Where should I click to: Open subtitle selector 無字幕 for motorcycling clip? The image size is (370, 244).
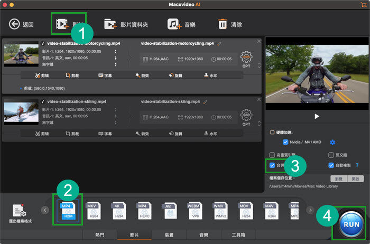pyautogui.click(x=116, y=64)
